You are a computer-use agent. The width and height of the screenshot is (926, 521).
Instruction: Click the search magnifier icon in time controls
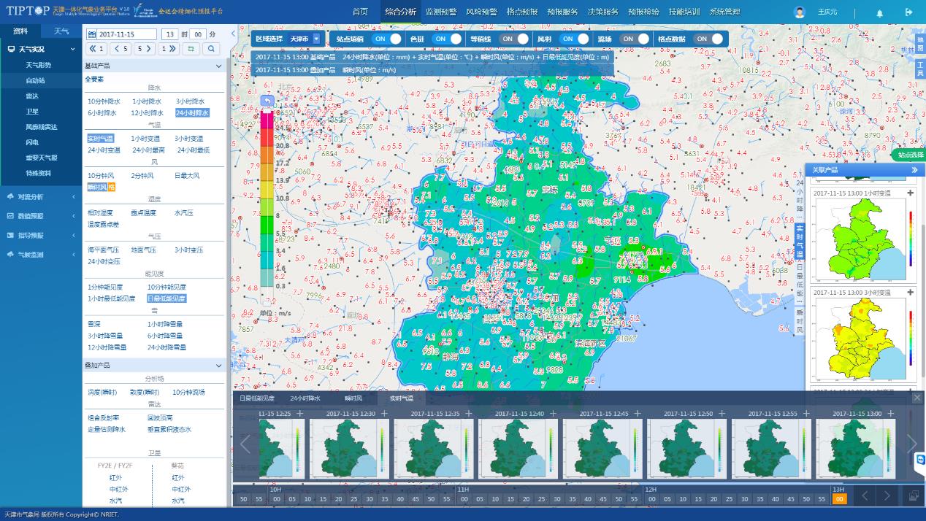(x=210, y=49)
